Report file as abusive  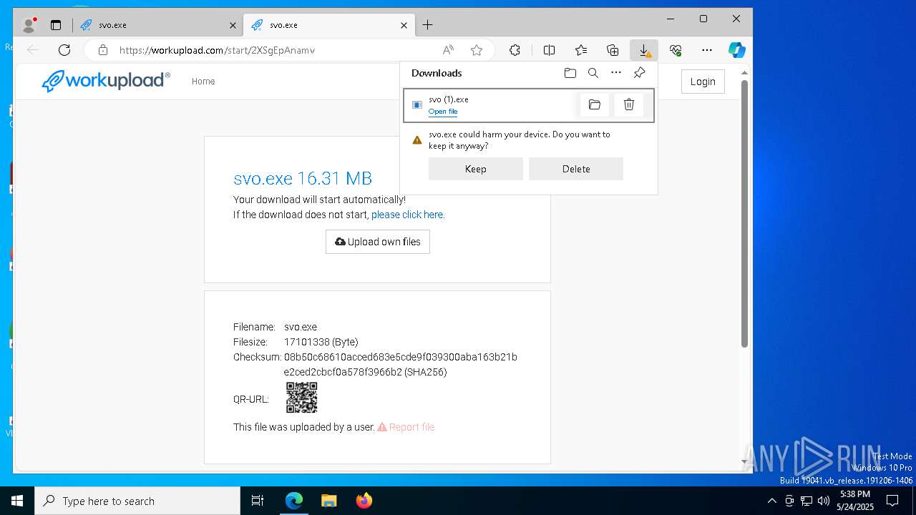click(406, 427)
